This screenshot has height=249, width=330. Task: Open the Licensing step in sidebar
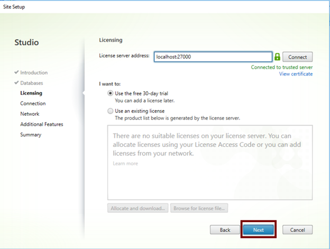pos(31,93)
